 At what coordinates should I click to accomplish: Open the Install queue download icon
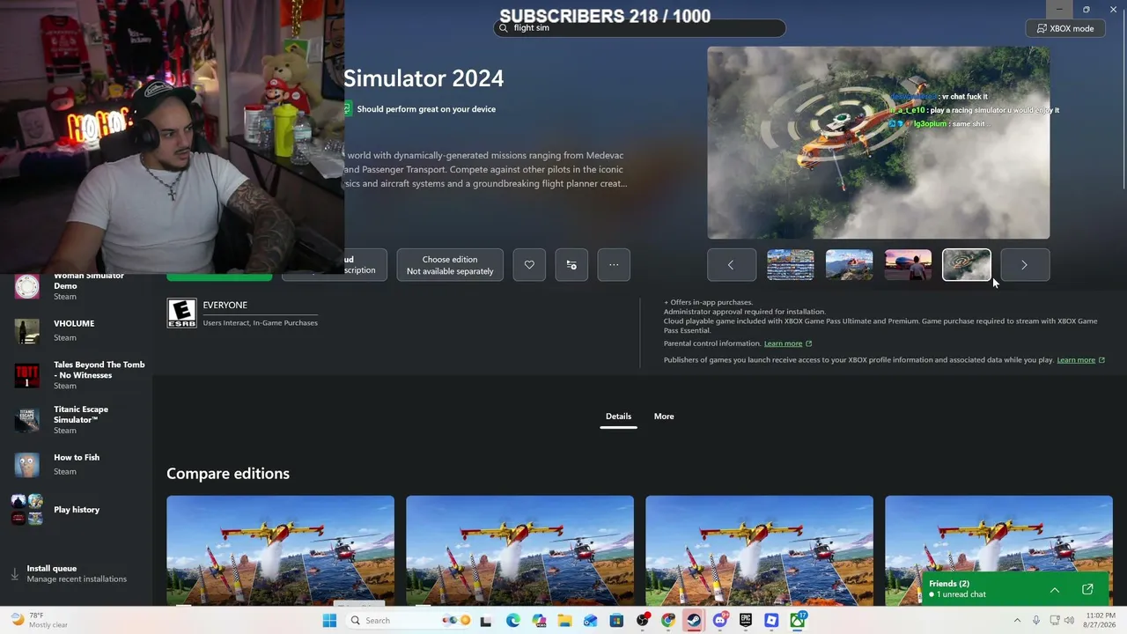click(14, 573)
